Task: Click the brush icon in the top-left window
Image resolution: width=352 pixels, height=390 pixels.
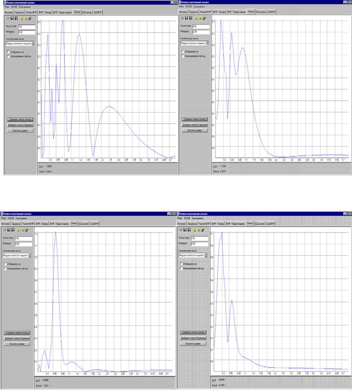Action: (30, 18)
